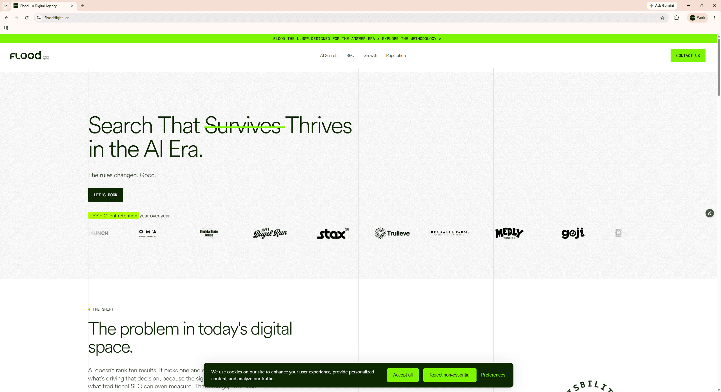721x392 pixels.
Task: Open the Work profile button
Action: (698, 18)
